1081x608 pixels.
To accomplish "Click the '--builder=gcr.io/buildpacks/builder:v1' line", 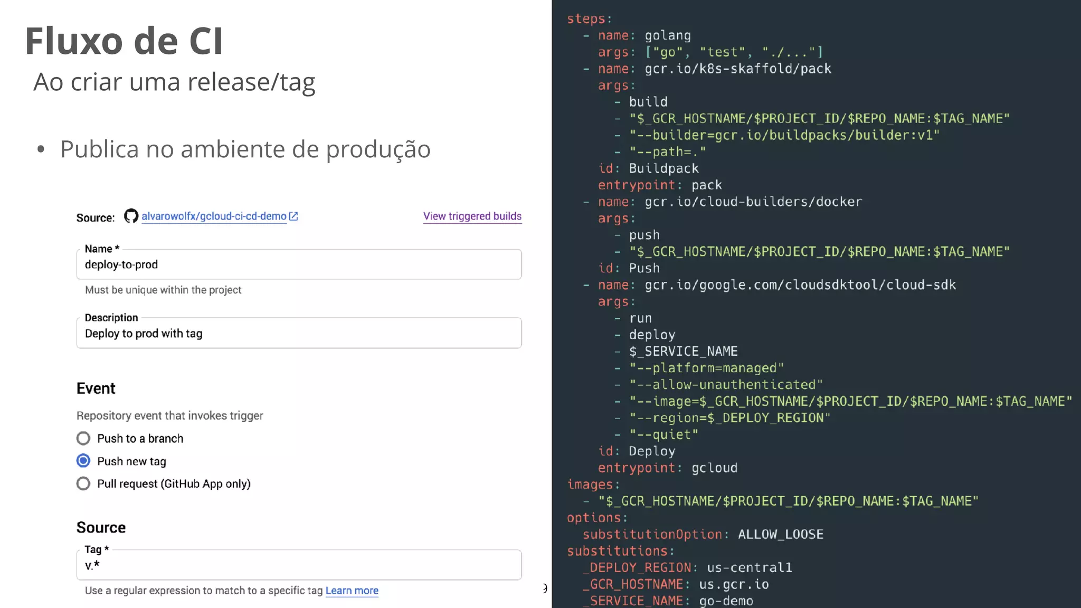I will click(776, 135).
